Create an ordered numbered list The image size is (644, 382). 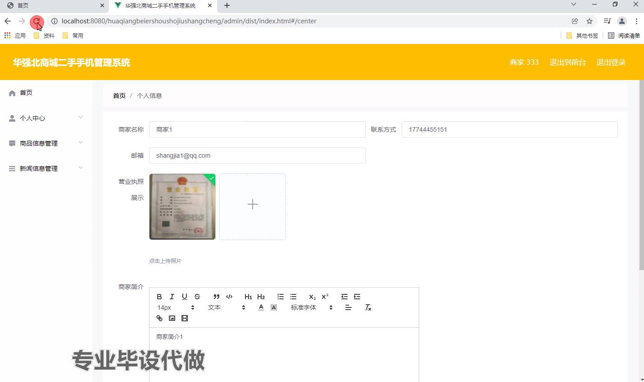(281, 297)
